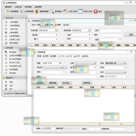This screenshot has height=136, width=136.
Task: Open 出库汇总表 grid icon in toolbar
Action: point(81,11)
